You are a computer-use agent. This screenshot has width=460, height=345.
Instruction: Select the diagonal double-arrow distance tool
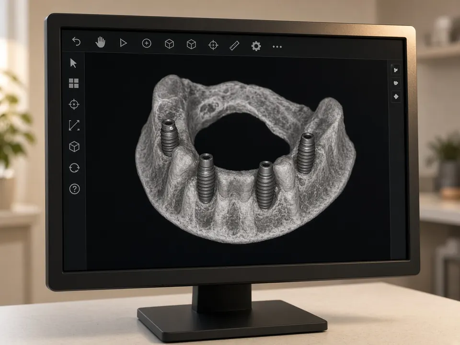[74, 125]
